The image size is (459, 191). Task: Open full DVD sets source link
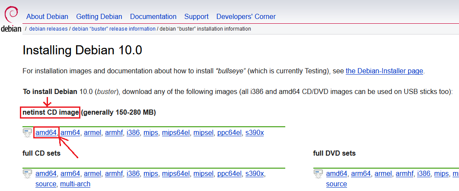point(336,184)
